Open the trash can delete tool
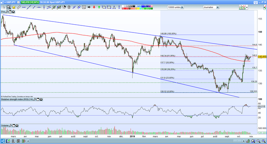The image size is (267, 144). coord(69,7)
